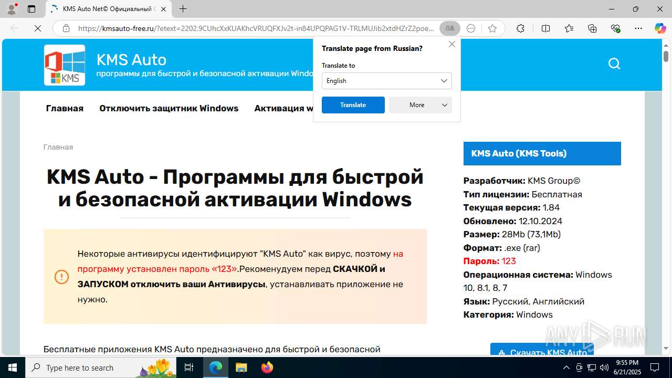Expand the Translate to English dropdown
Screen dimensions: 672x378
[386, 81]
